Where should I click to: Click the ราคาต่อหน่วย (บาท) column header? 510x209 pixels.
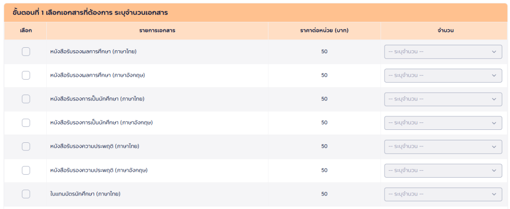point(324,31)
